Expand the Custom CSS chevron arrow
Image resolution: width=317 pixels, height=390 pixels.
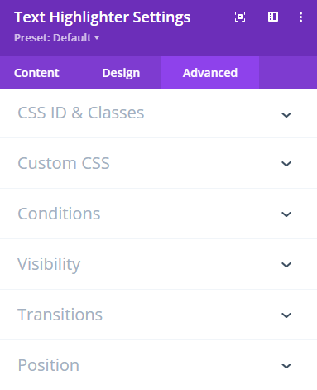click(x=286, y=164)
